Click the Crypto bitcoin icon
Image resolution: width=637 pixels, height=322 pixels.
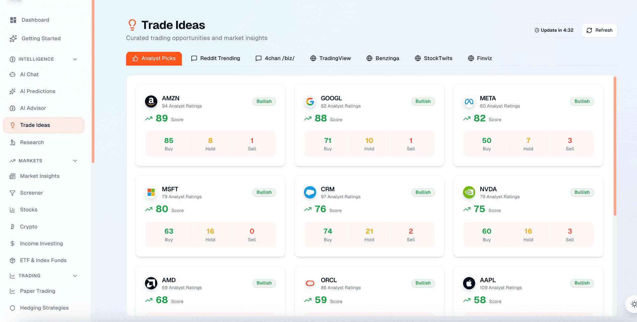click(x=13, y=227)
